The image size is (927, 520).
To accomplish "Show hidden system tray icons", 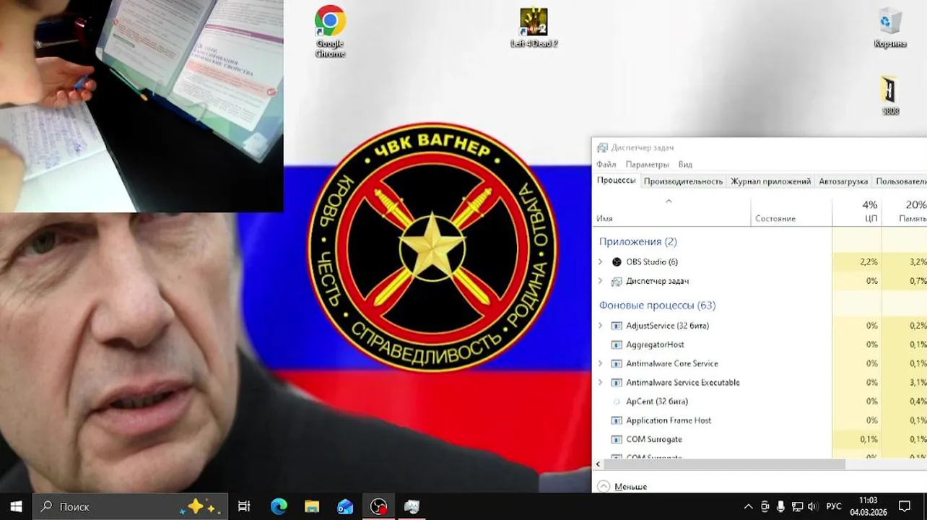I will point(748,506).
